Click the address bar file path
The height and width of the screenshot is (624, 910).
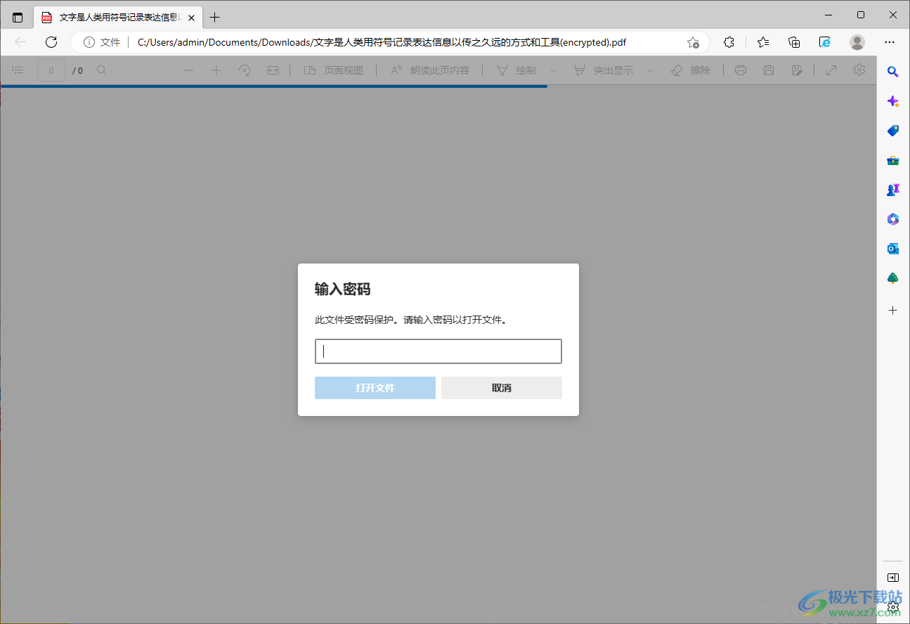pos(382,42)
